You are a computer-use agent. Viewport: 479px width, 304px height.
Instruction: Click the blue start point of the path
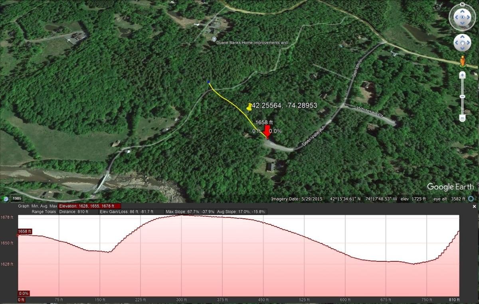(x=208, y=81)
